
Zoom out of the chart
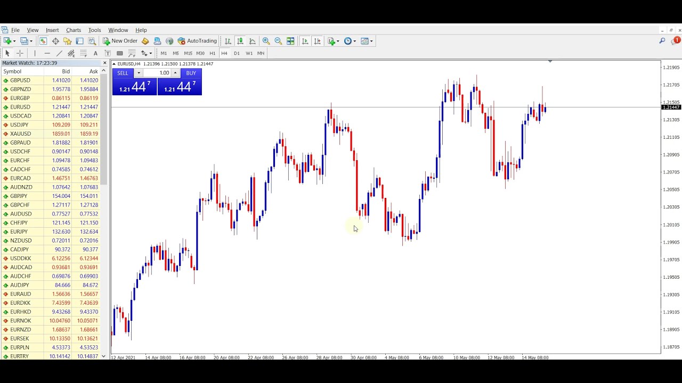278,41
